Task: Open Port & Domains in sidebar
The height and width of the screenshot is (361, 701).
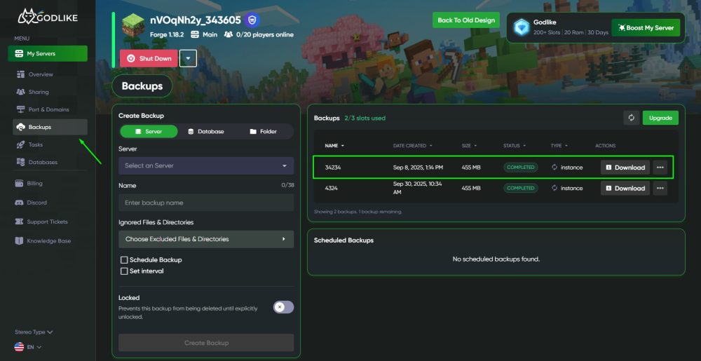Action: pos(48,109)
